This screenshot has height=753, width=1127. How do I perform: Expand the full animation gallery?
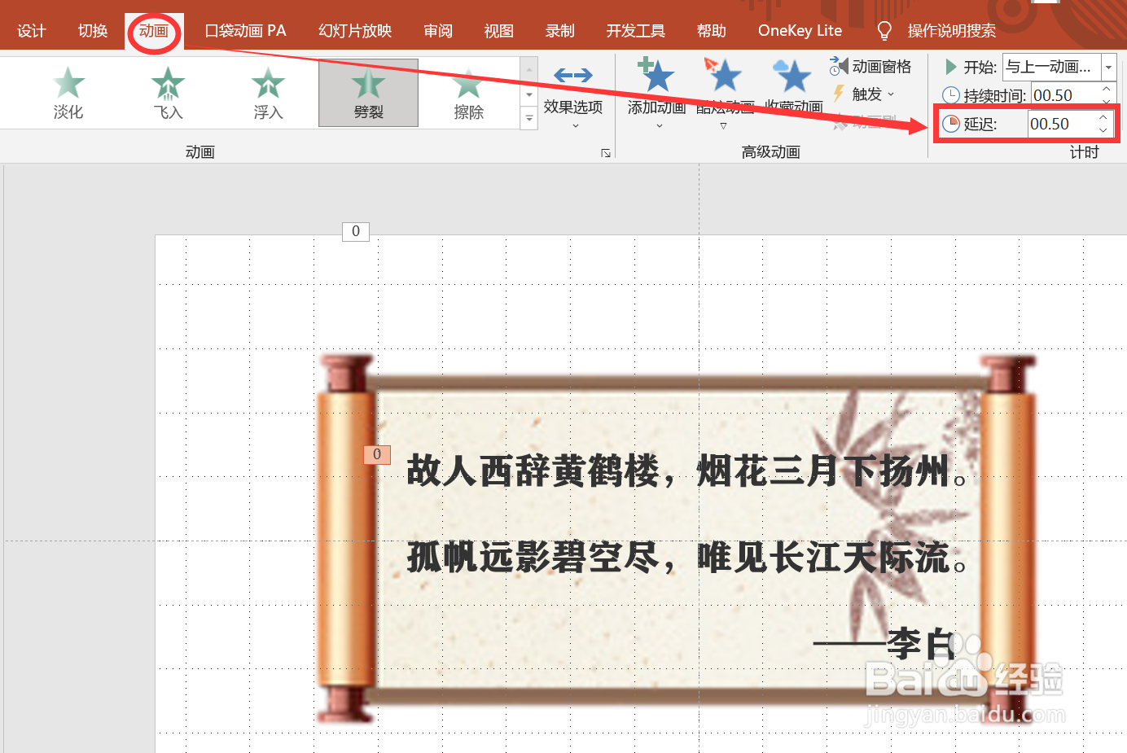pos(529,119)
